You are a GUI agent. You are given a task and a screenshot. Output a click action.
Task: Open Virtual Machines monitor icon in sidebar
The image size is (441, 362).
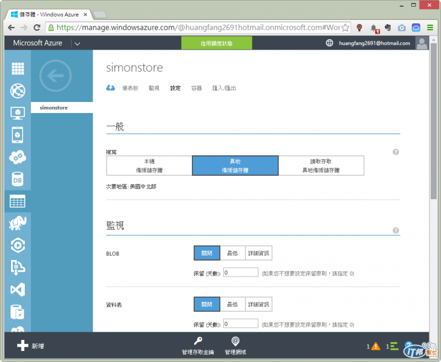click(18, 113)
